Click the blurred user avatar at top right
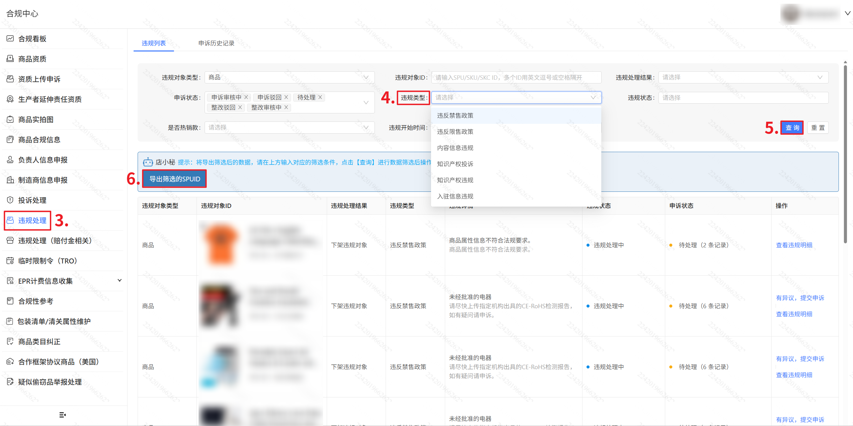 tap(791, 14)
